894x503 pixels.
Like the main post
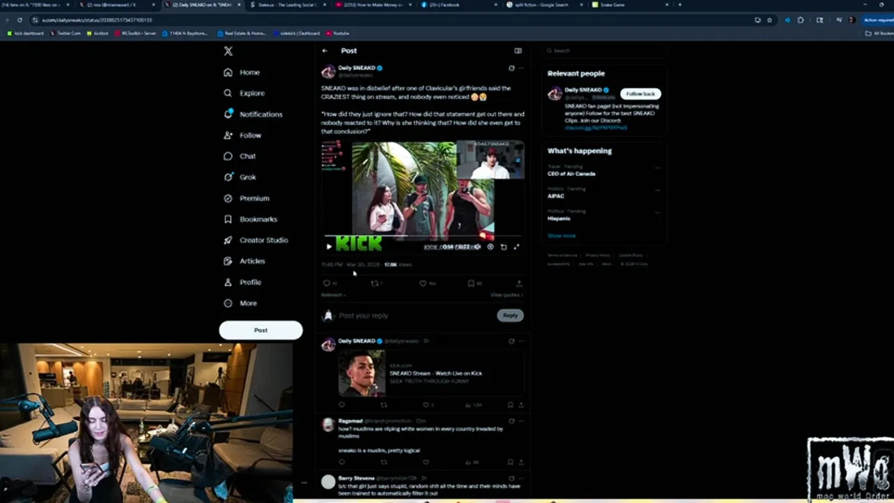[423, 283]
